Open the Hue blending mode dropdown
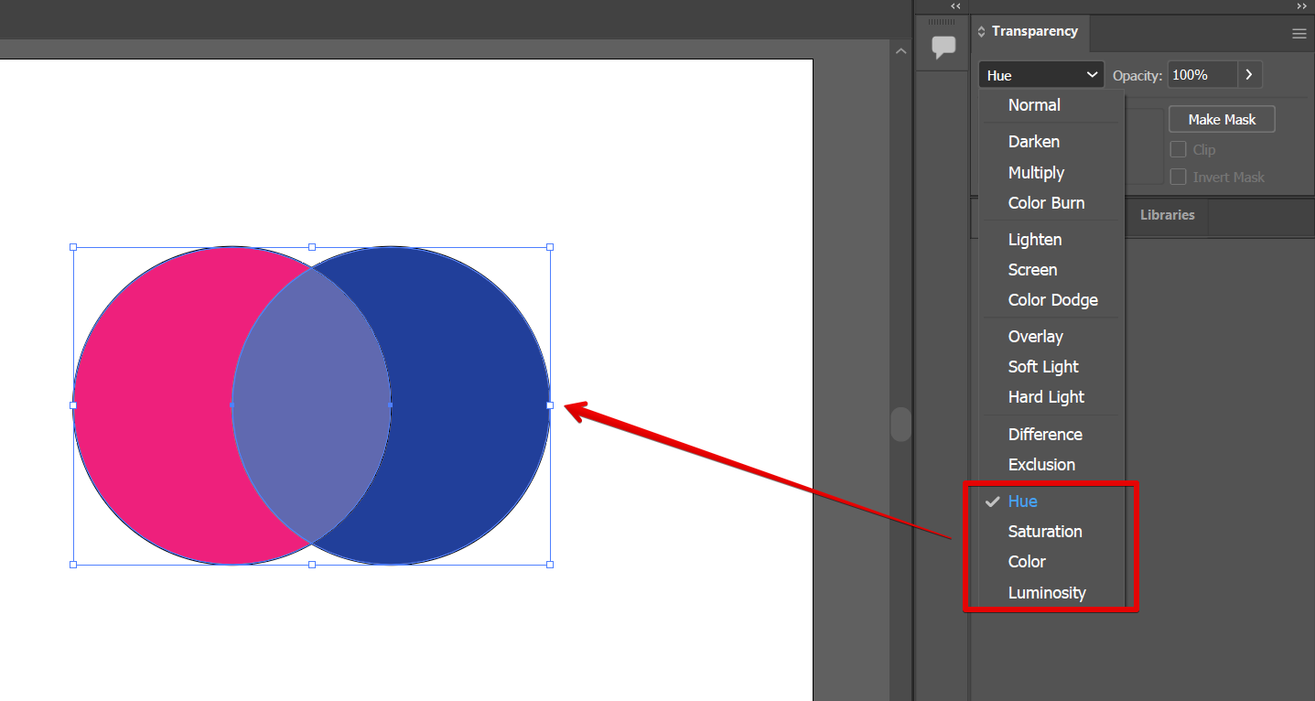 [1040, 75]
